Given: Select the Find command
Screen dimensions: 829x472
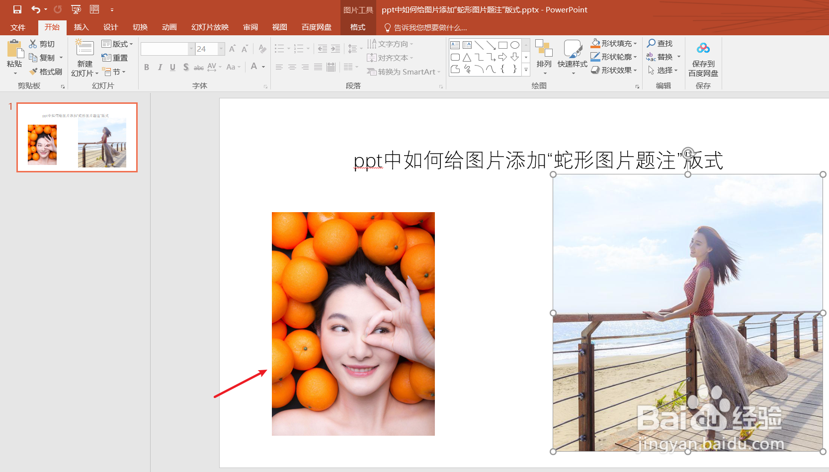Looking at the screenshot, I should (x=660, y=43).
